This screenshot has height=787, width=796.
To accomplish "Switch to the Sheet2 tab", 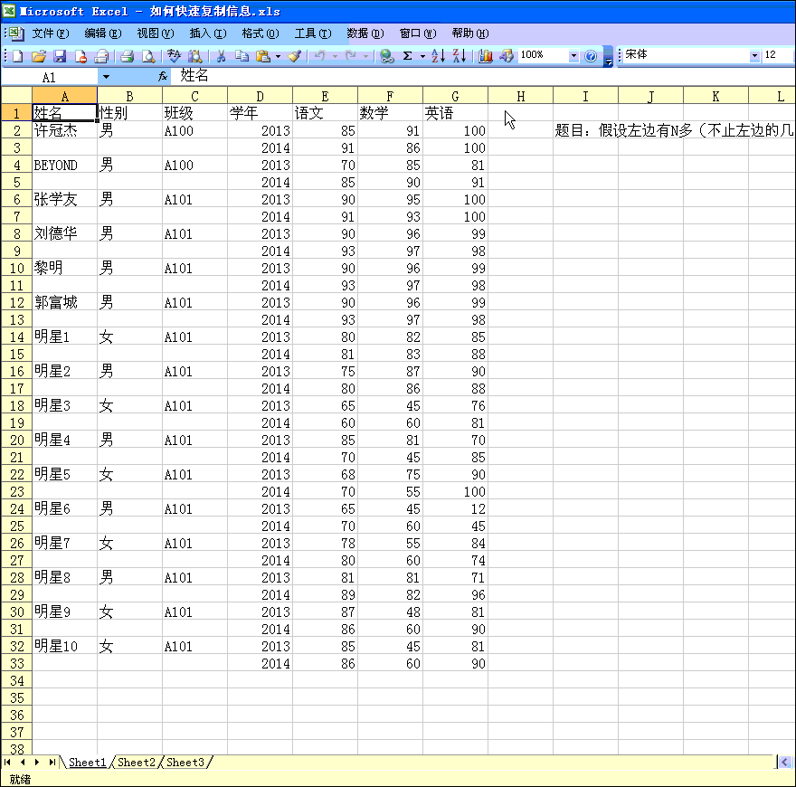I will tap(137, 763).
